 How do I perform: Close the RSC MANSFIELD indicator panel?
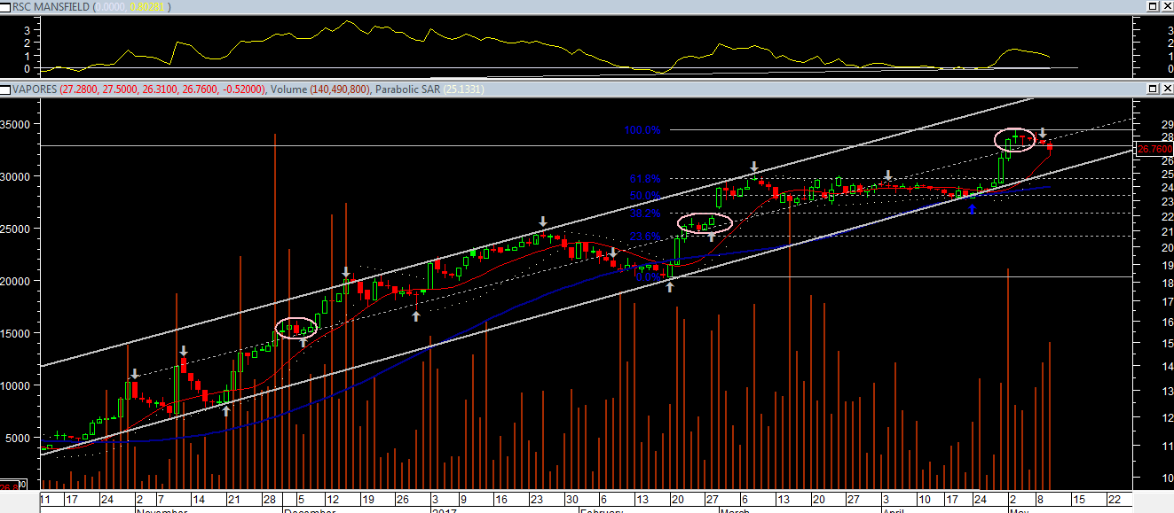1166,6
